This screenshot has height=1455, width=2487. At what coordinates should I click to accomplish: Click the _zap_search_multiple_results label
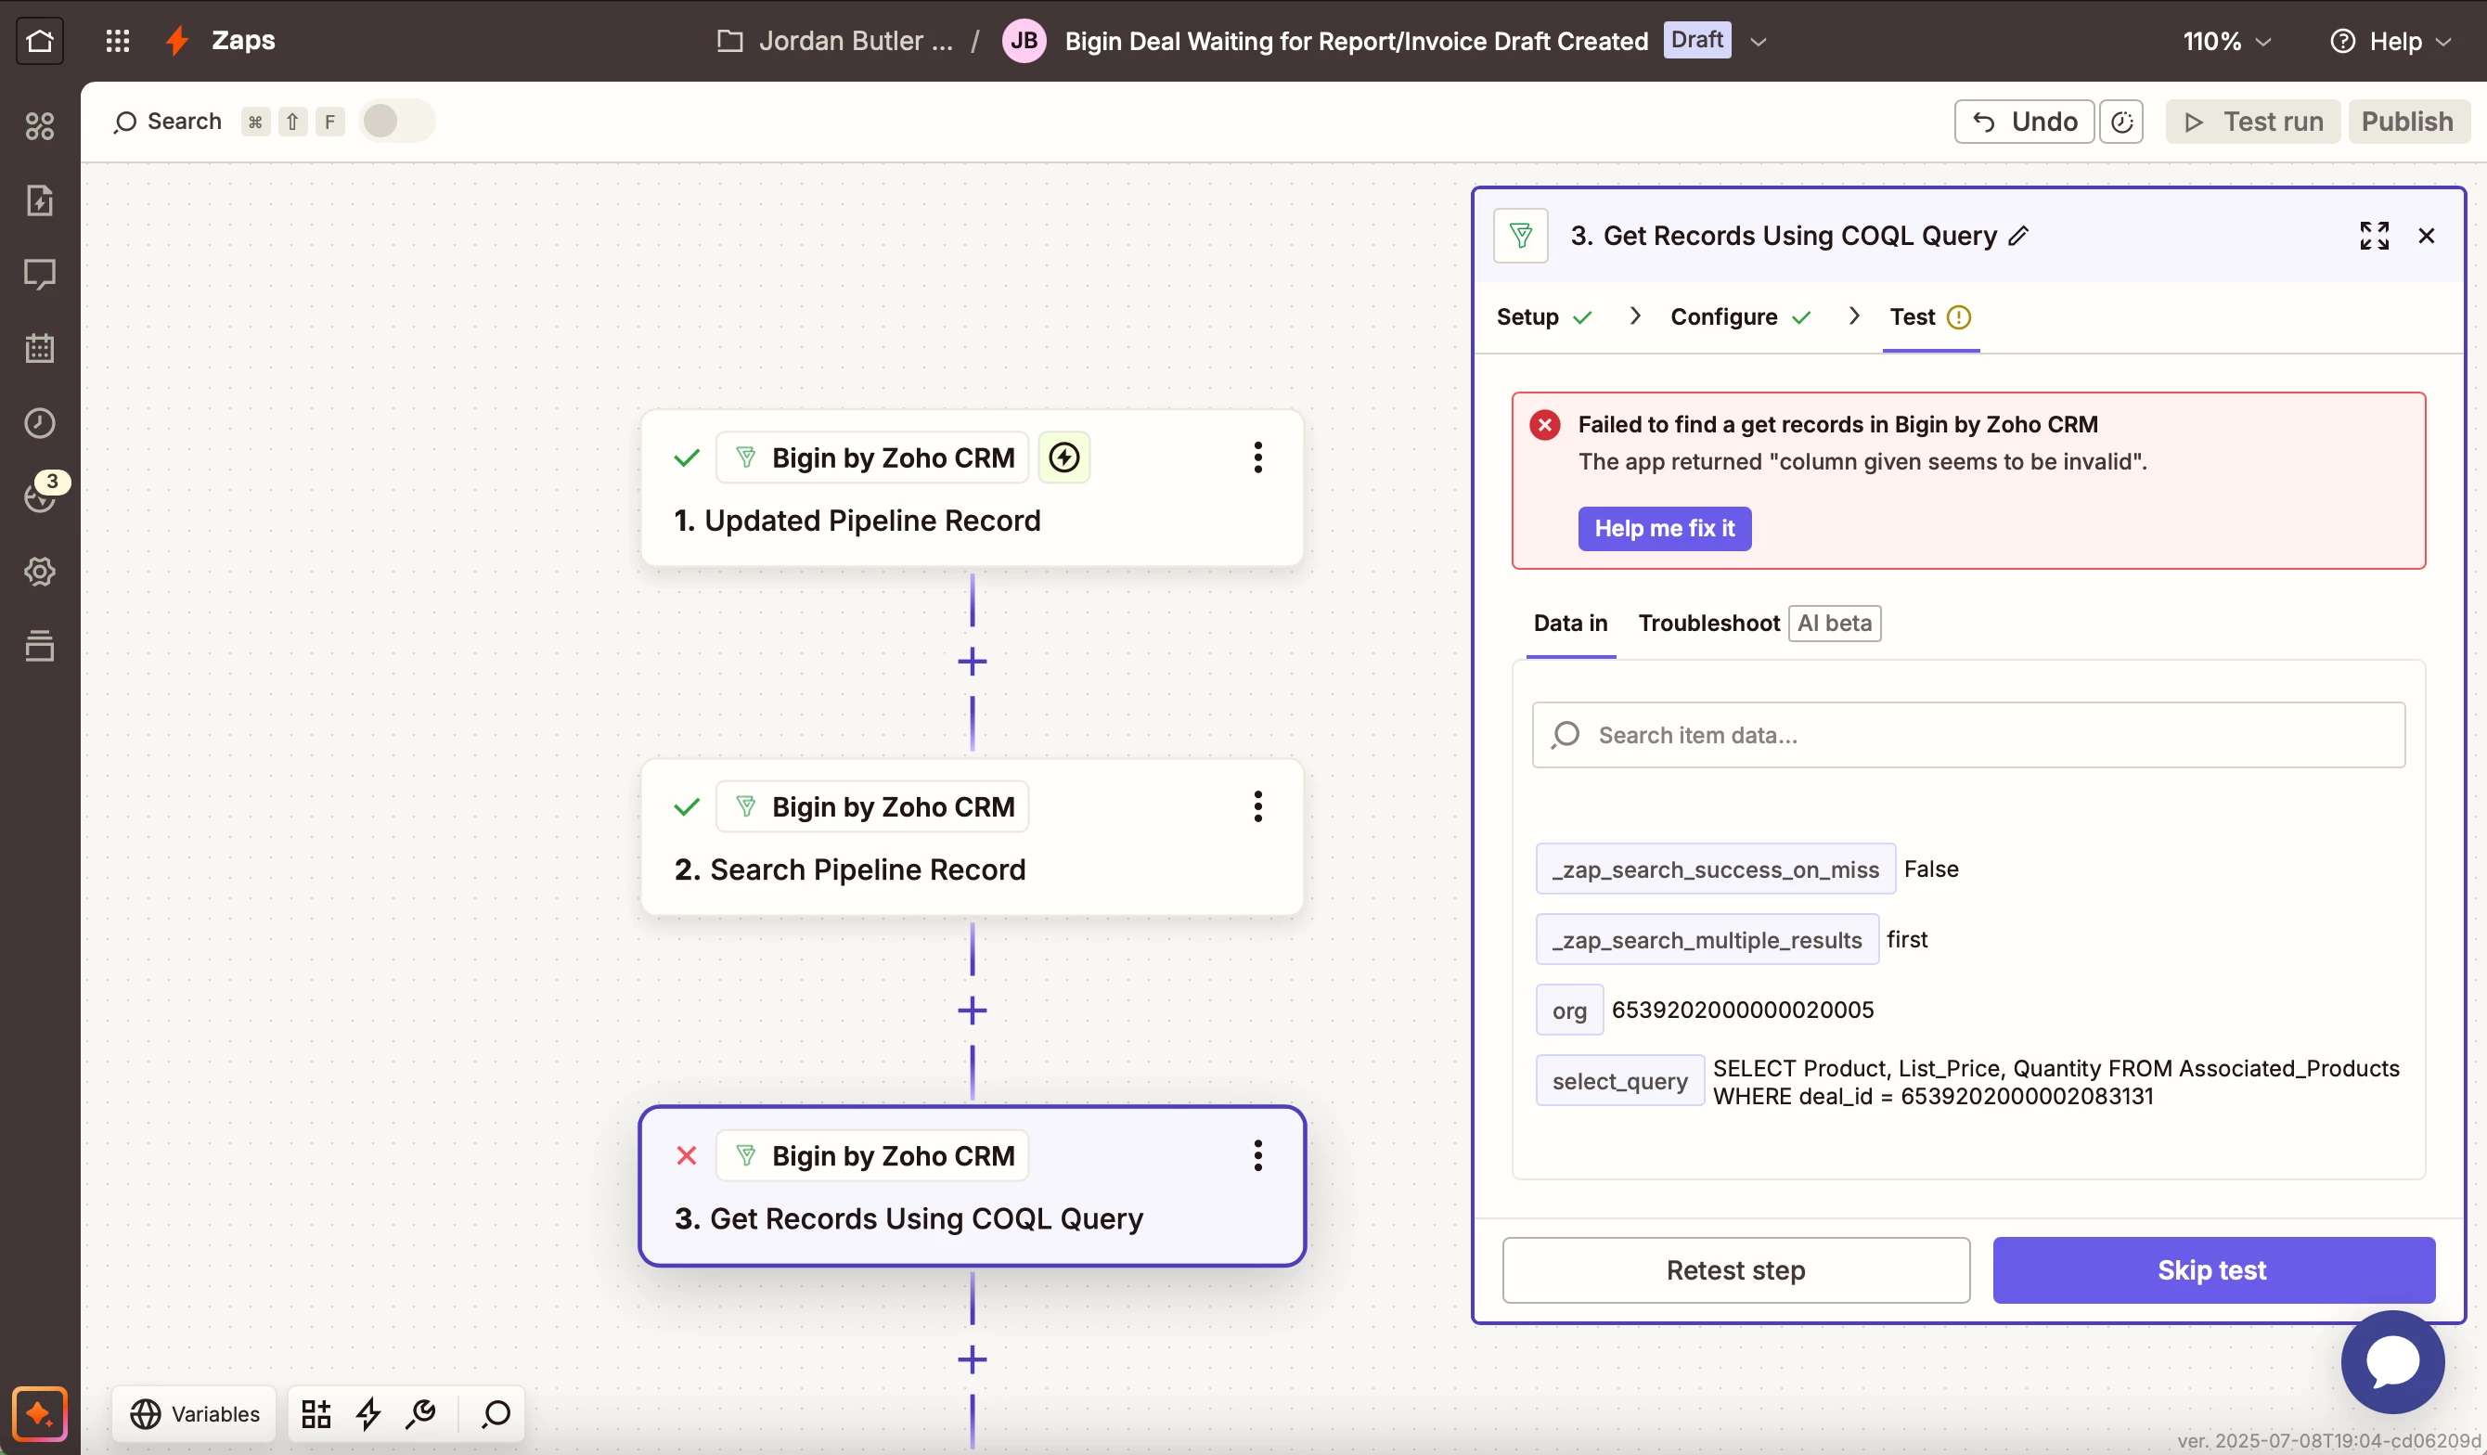[x=1707, y=940]
